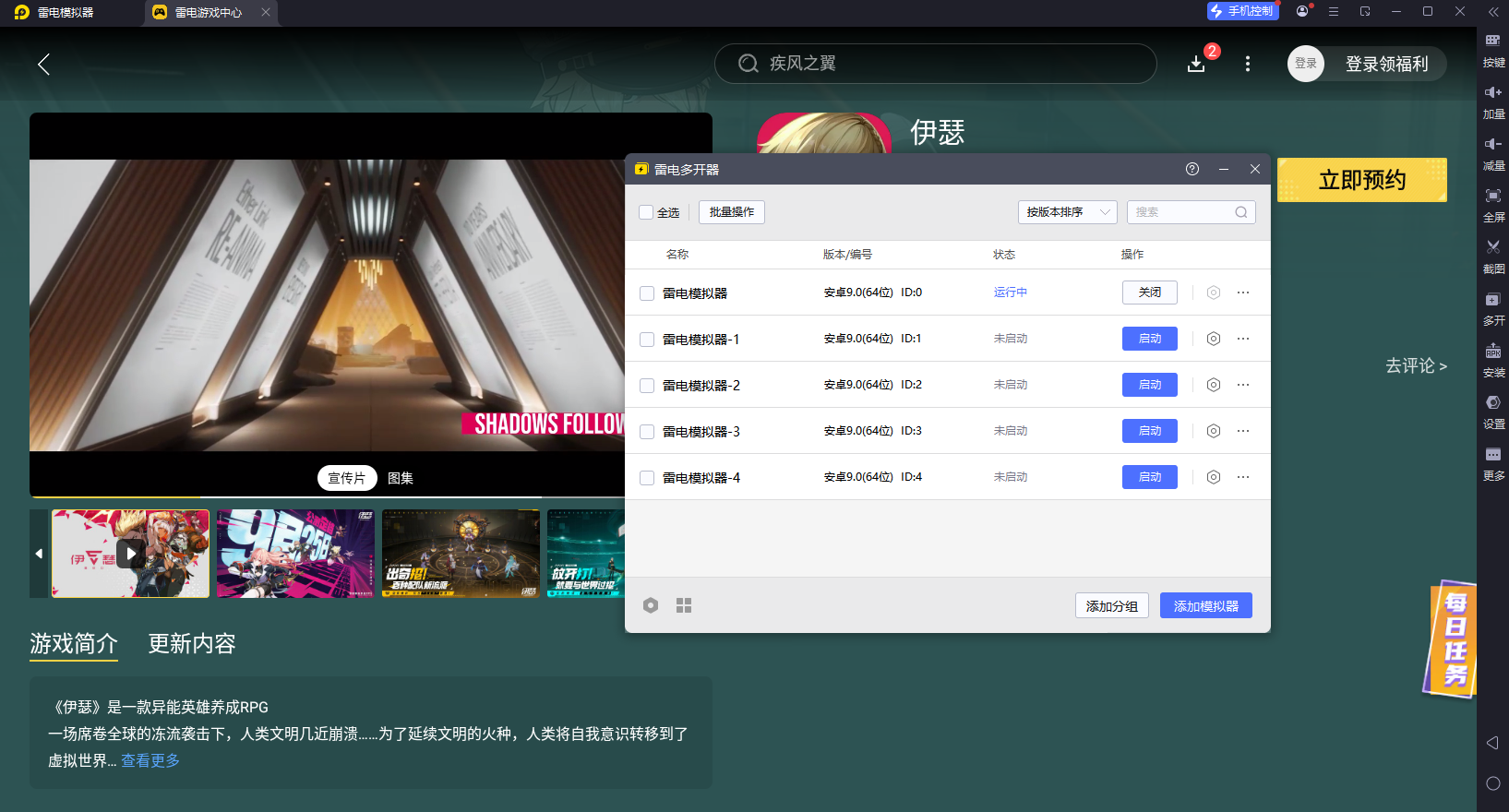Increase volume with 加量 icon
Viewport: 1509px width, 812px height.
pyautogui.click(x=1493, y=101)
